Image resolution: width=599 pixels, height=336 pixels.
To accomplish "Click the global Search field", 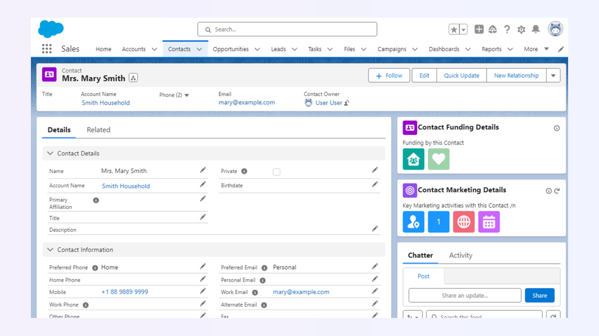I will [287, 29].
